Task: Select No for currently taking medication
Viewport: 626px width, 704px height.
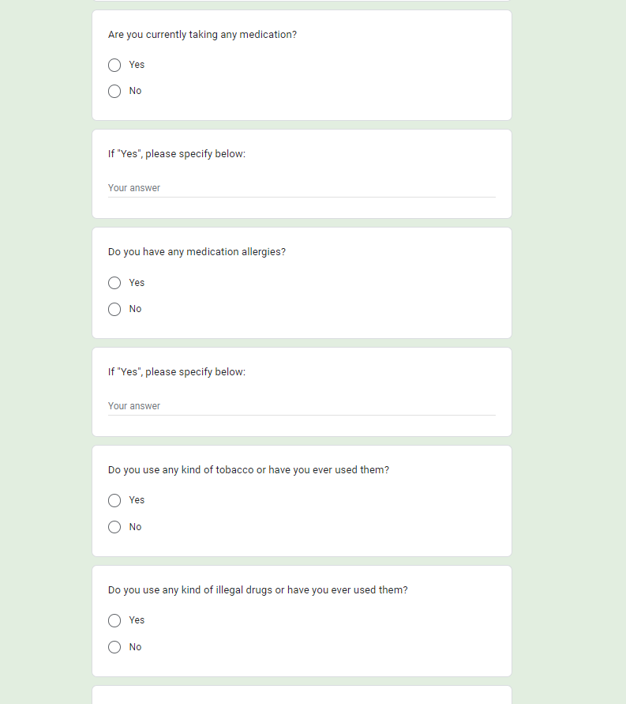Action: [114, 91]
